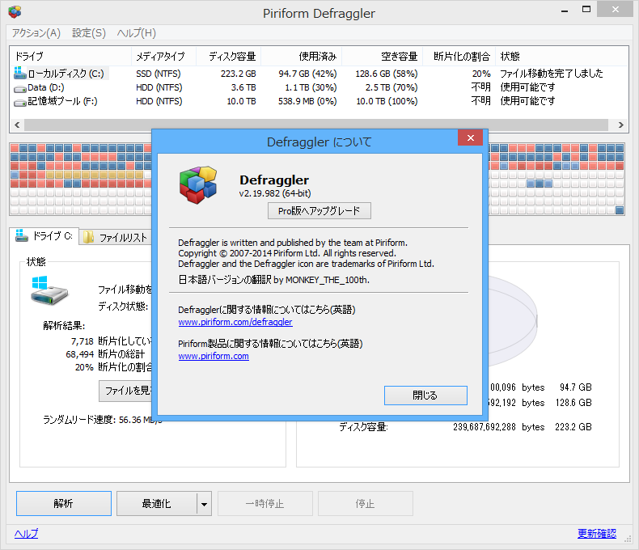Image resolution: width=639 pixels, height=550 pixels.
Task: Click the 更新確認 link
Action: pos(597,533)
